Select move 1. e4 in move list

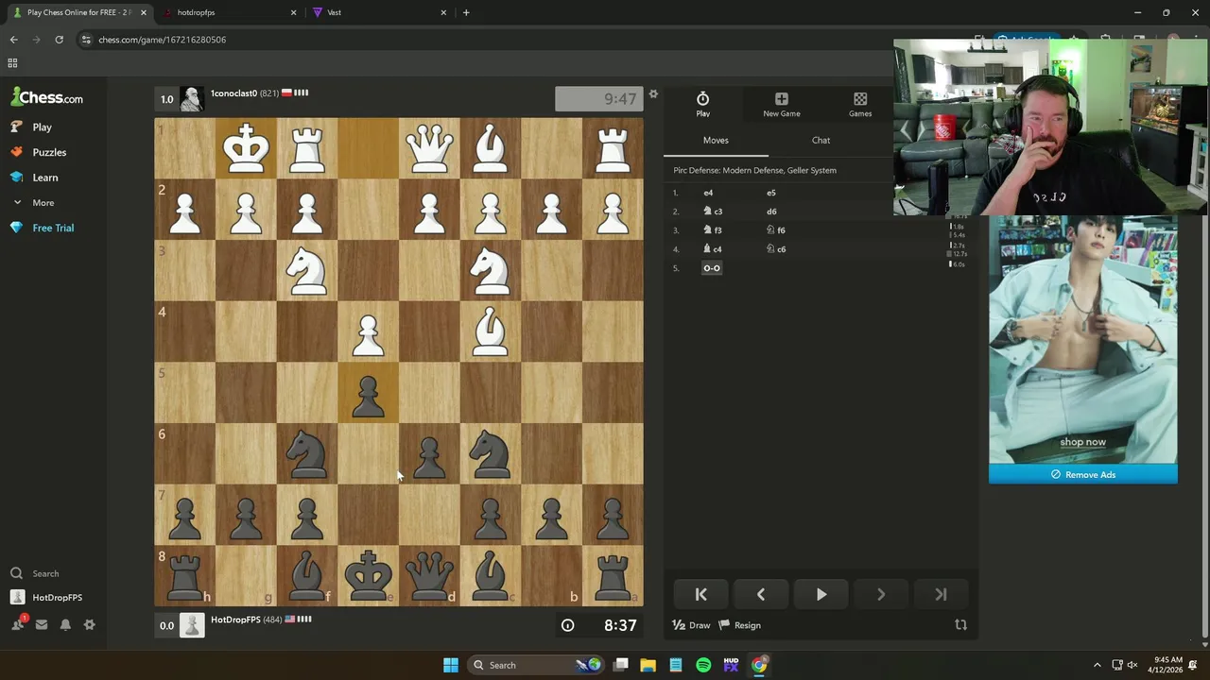(708, 193)
